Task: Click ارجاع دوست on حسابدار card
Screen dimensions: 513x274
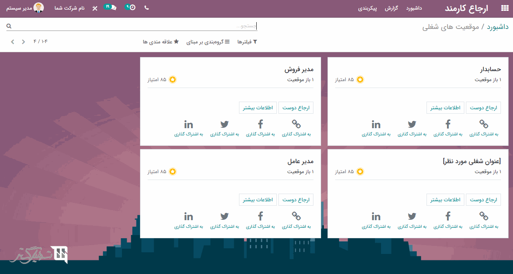Action: coord(483,108)
